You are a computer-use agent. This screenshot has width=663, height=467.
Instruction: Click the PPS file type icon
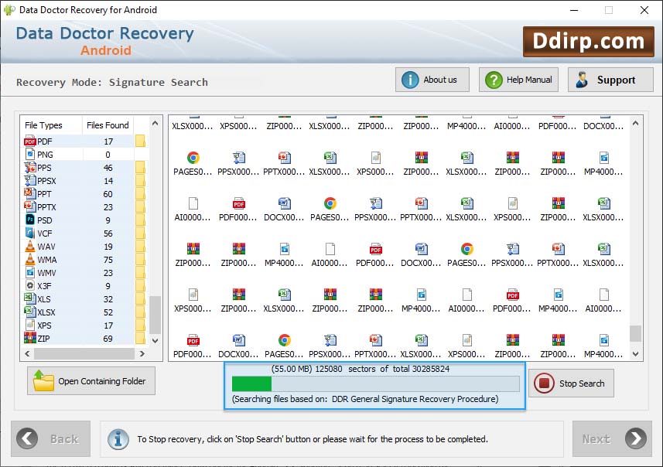pyautogui.click(x=29, y=167)
